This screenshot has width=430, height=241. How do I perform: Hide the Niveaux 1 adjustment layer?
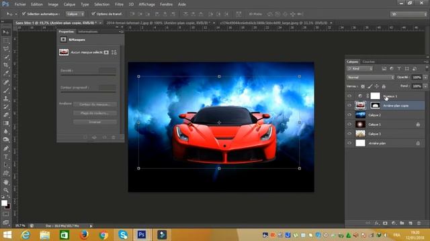(349, 96)
